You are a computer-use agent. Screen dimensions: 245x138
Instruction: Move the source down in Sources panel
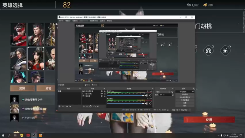click(98, 106)
